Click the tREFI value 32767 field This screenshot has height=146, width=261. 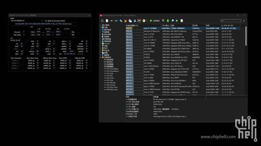tap(72, 51)
